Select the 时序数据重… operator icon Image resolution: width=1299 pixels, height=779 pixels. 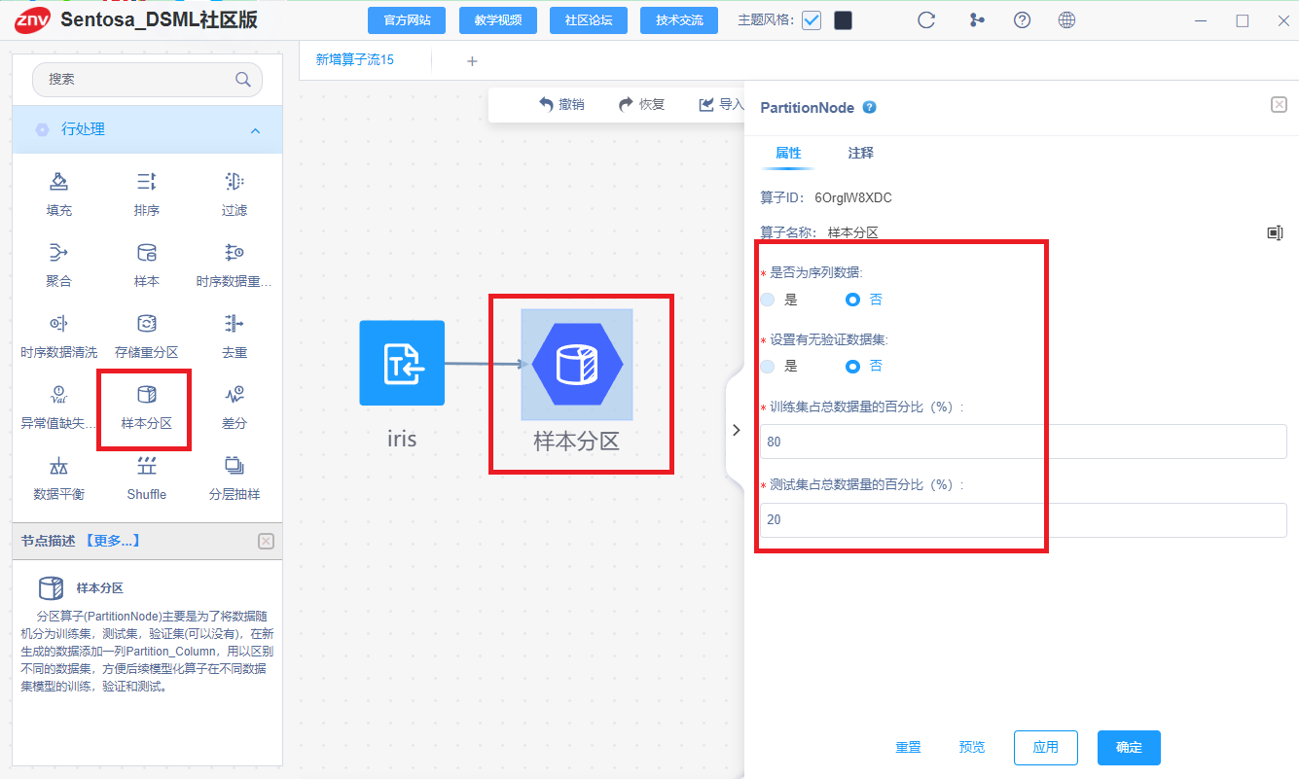[234, 253]
